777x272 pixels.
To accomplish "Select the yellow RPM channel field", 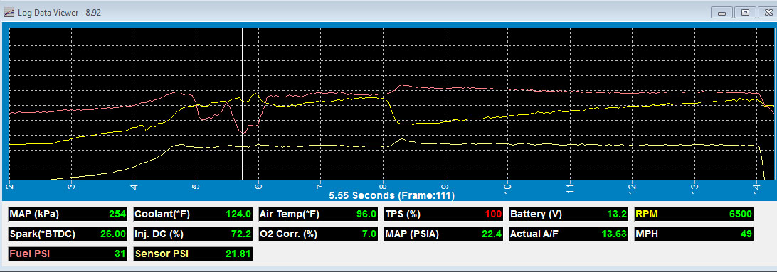I will pos(694,214).
